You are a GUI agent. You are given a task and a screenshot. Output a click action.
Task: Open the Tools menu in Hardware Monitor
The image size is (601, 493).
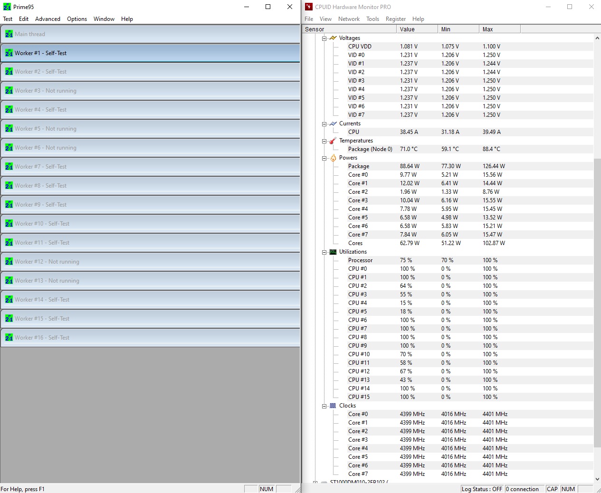[x=372, y=19]
